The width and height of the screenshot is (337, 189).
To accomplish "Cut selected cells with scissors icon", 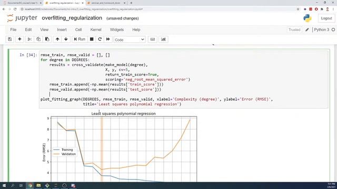I will tap(29, 39).
